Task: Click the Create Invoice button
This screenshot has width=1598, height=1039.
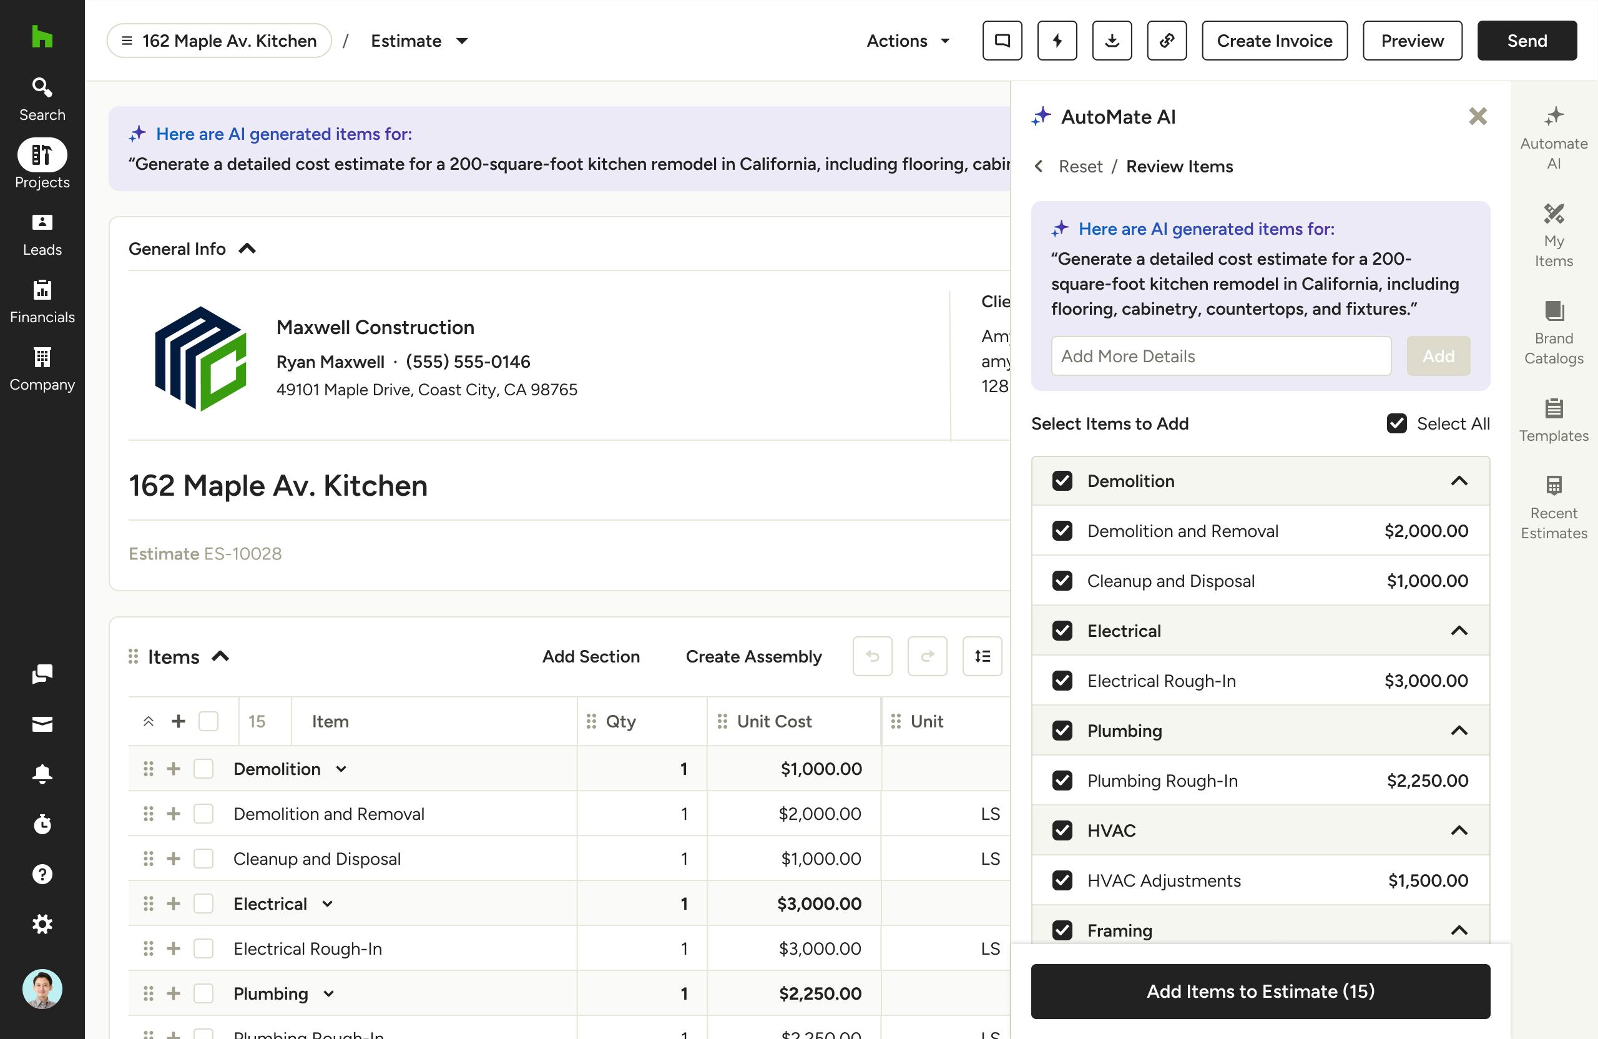Action: (1273, 41)
